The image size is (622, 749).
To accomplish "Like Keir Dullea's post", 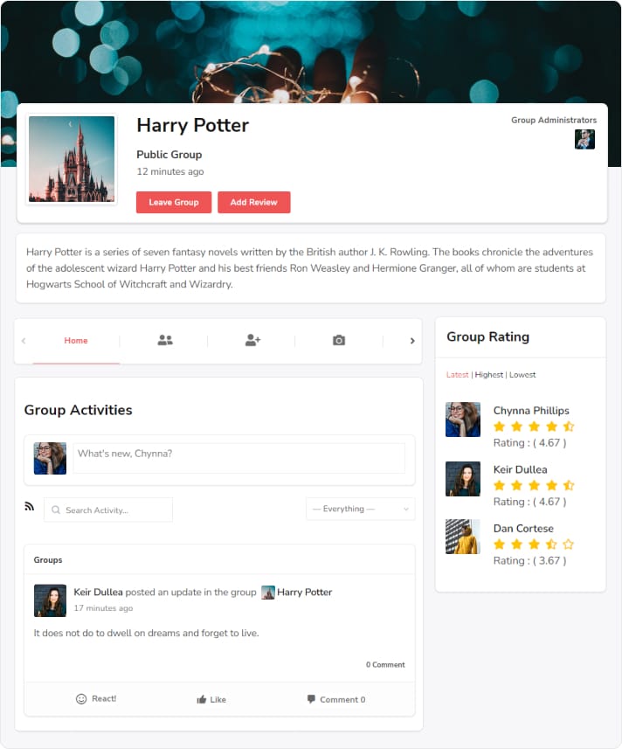I will (211, 699).
